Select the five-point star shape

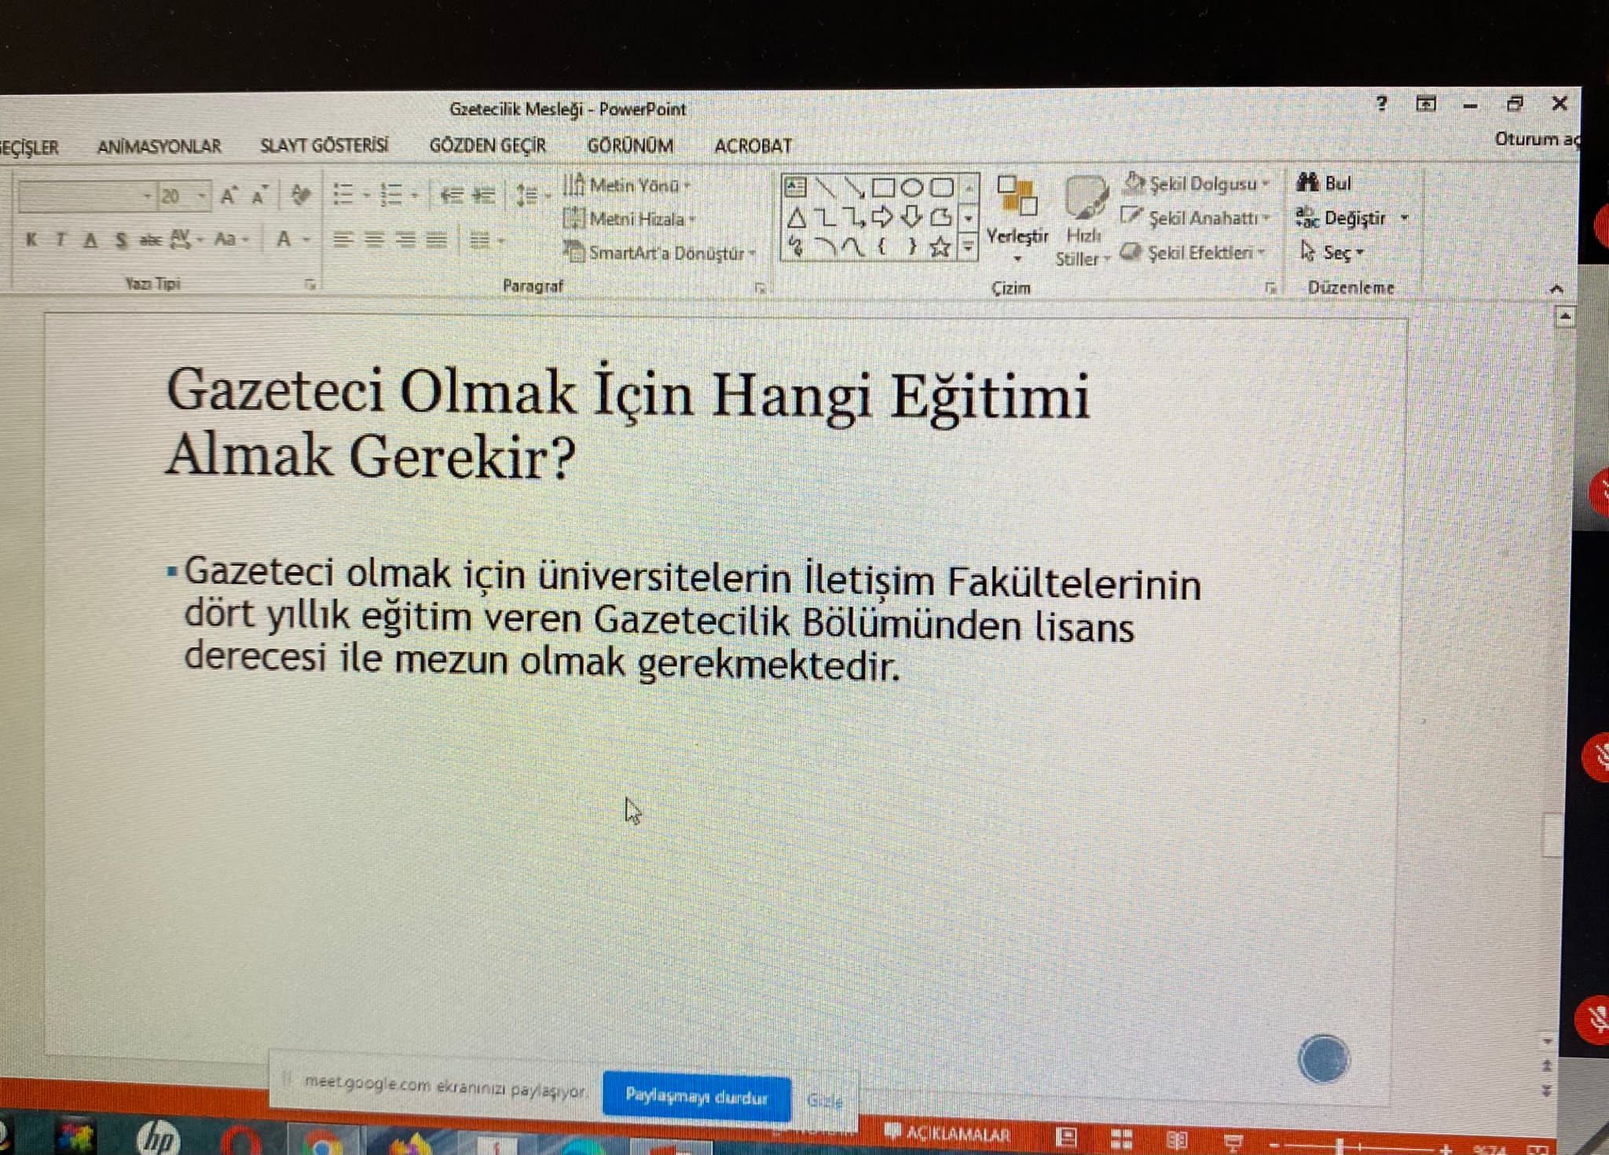point(940,247)
